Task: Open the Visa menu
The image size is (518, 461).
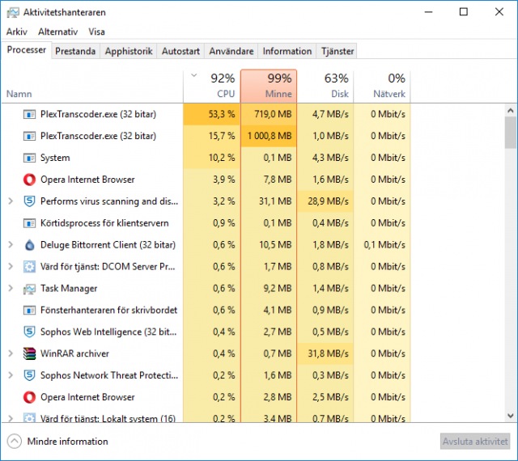Action: pos(96,32)
